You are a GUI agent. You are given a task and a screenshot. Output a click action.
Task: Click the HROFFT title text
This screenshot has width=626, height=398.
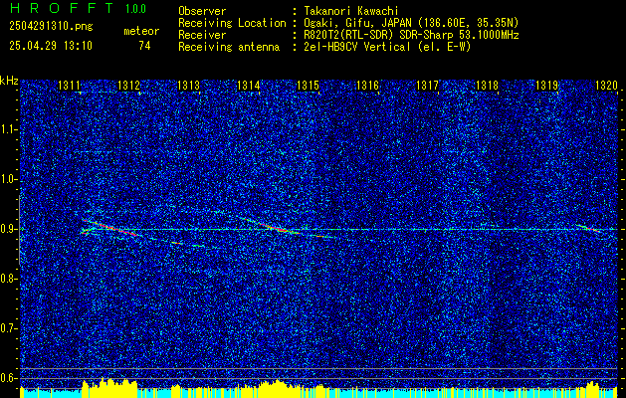coord(61,8)
